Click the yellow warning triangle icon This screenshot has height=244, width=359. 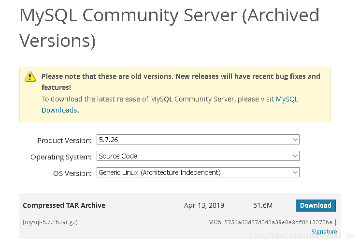pyautogui.click(x=30, y=76)
